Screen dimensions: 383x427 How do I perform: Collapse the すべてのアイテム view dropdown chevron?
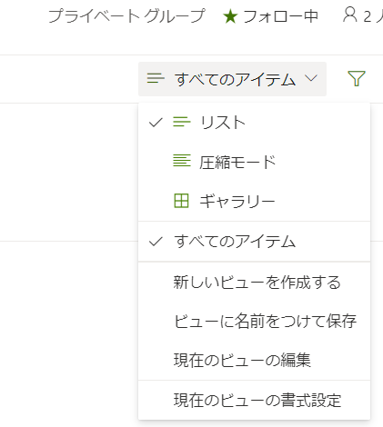click(x=311, y=78)
